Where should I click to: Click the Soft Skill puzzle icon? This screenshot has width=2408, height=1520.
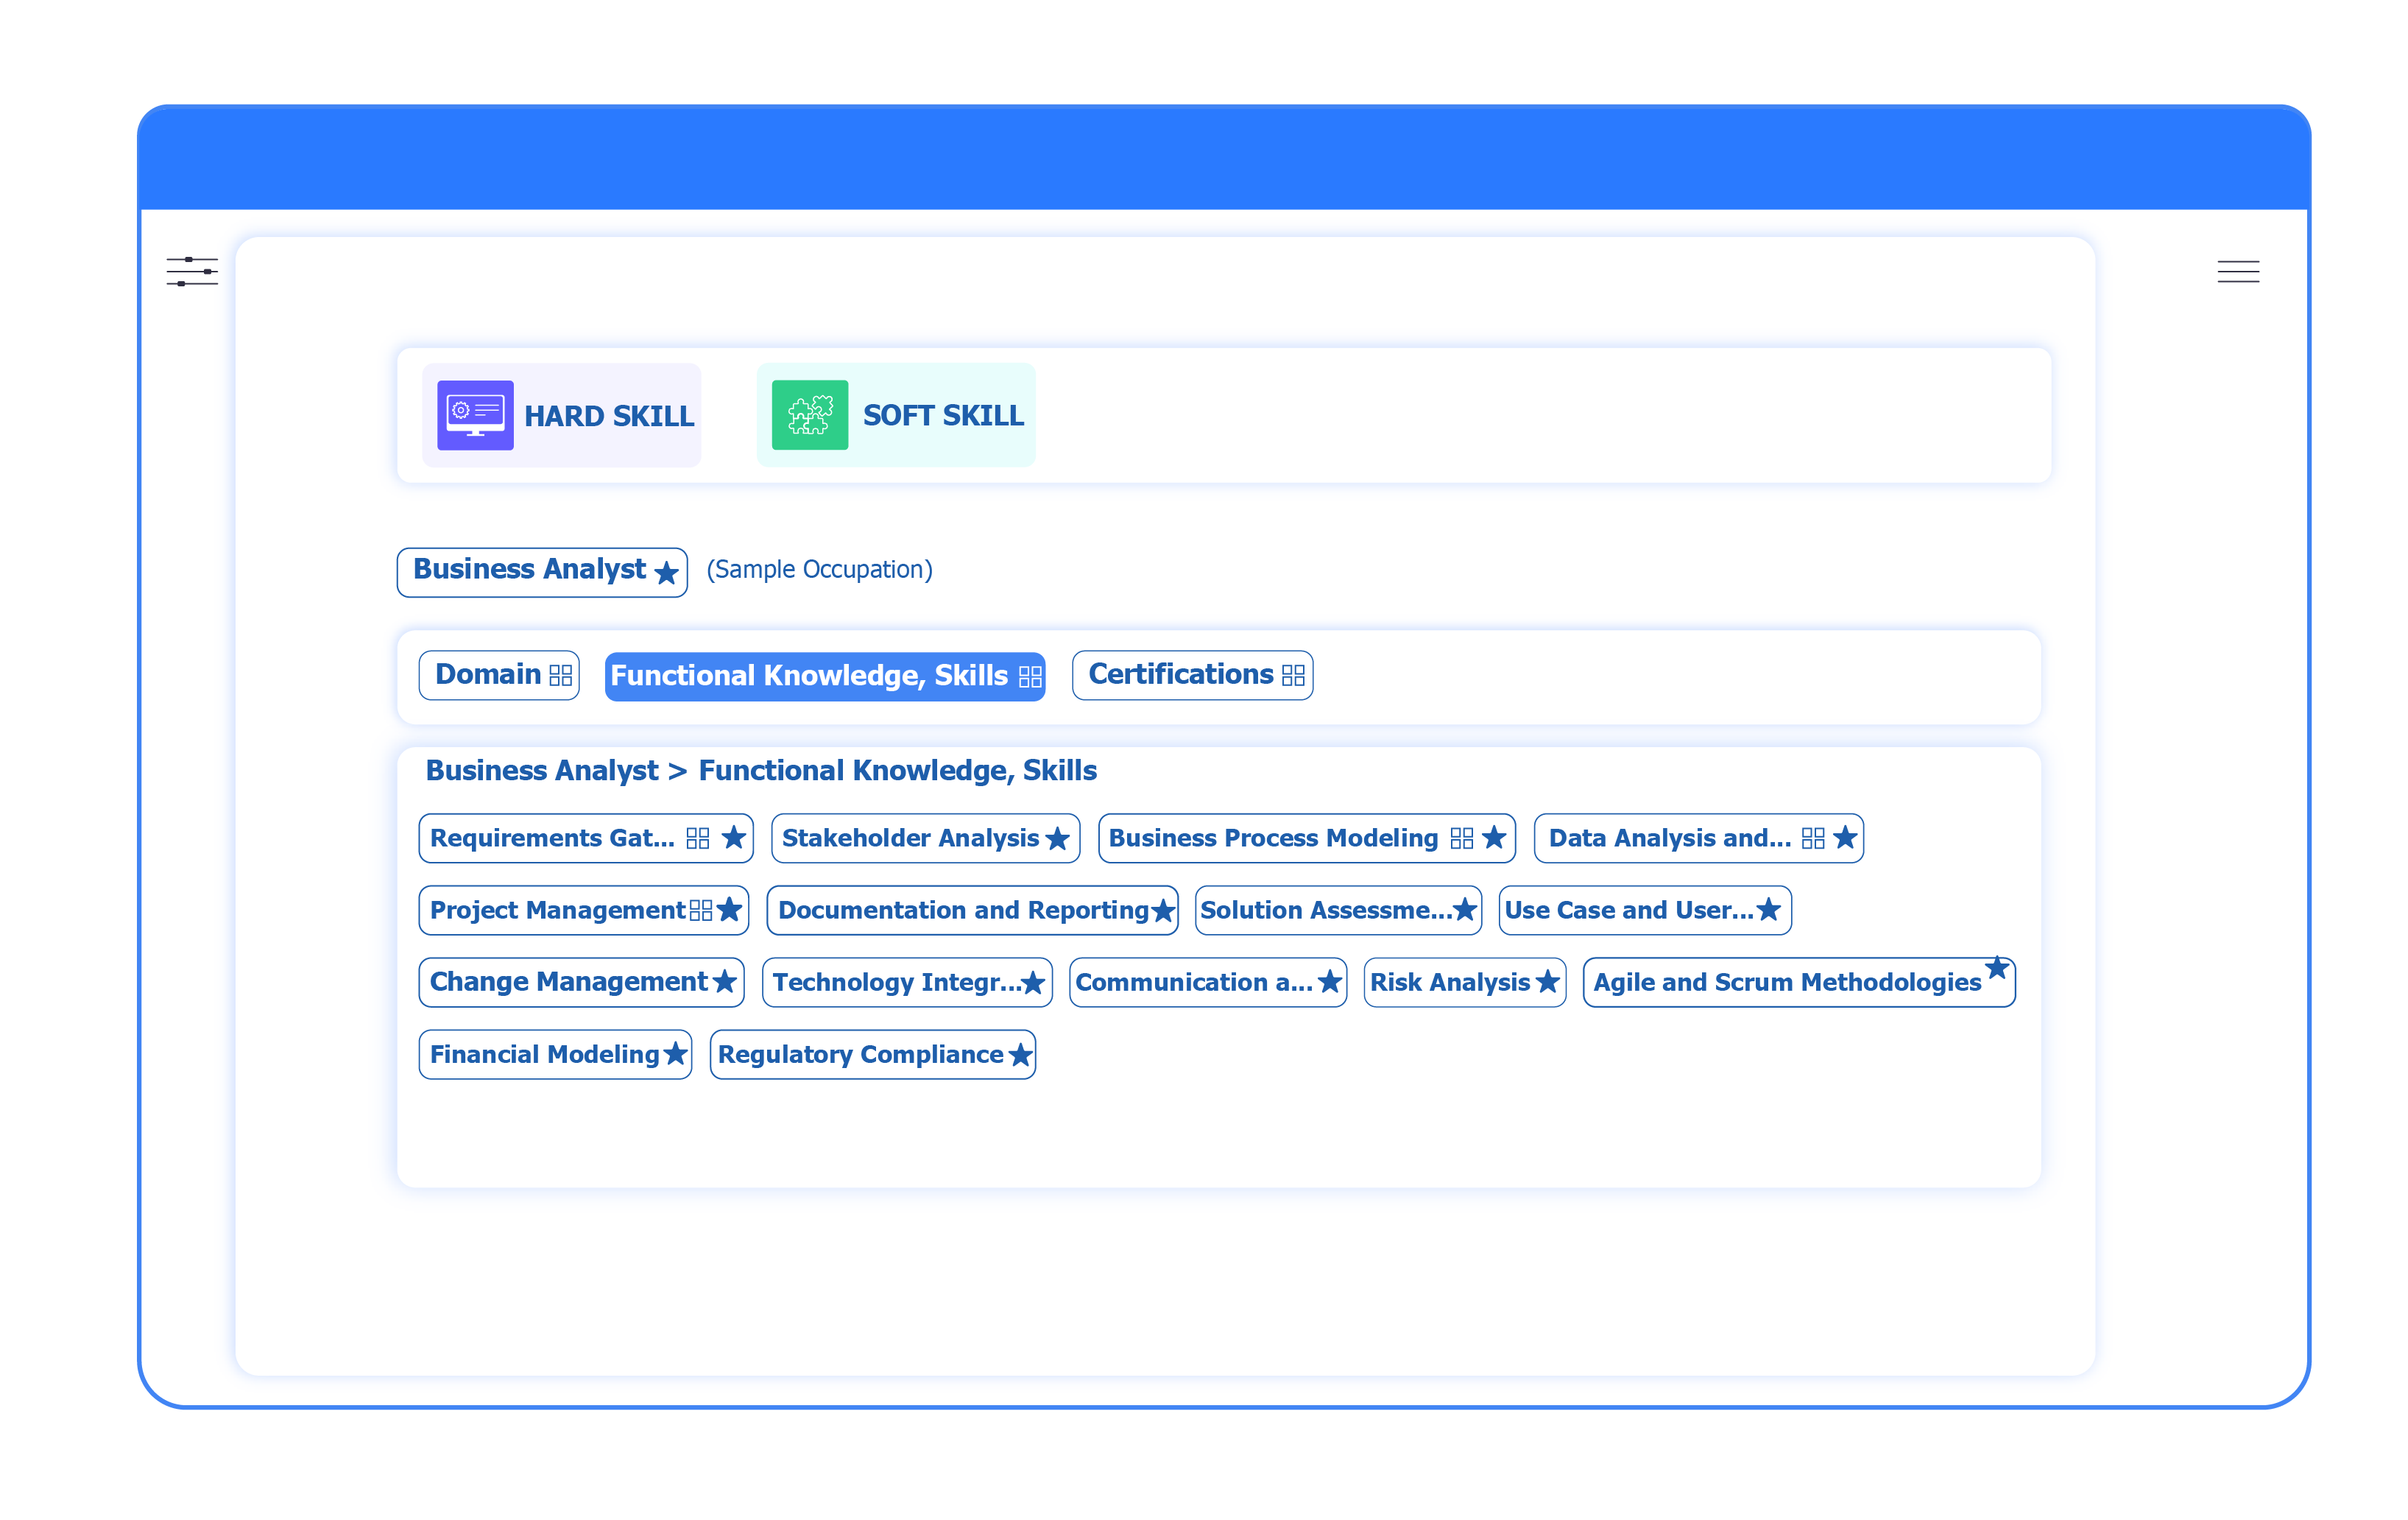point(809,415)
